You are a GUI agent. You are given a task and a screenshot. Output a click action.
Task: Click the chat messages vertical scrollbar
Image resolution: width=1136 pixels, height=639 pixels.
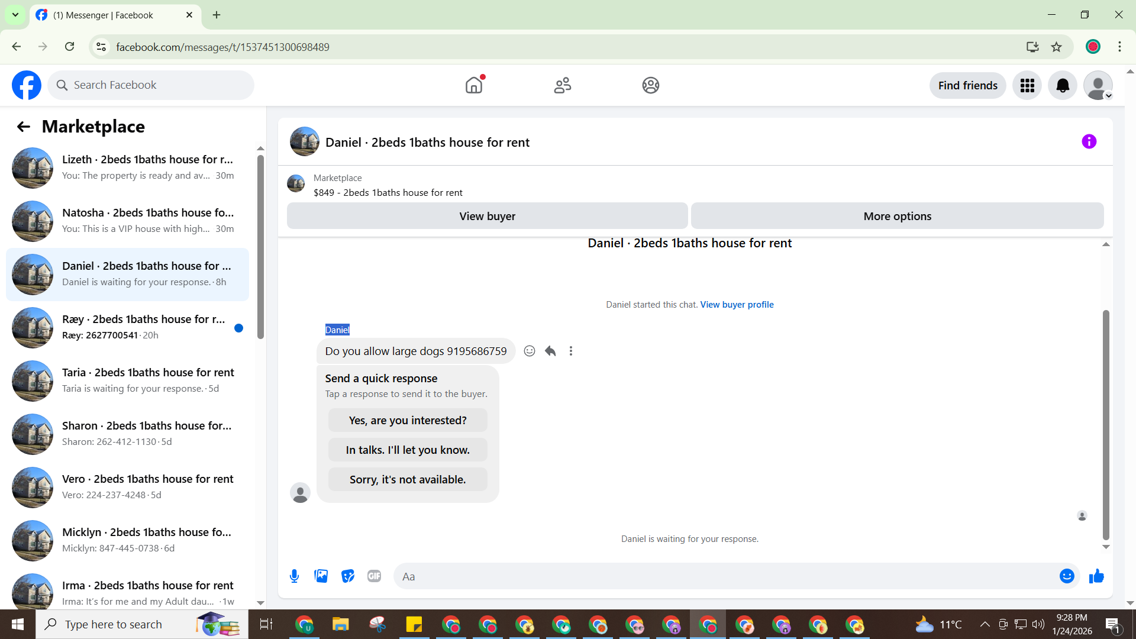point(1105,424)
